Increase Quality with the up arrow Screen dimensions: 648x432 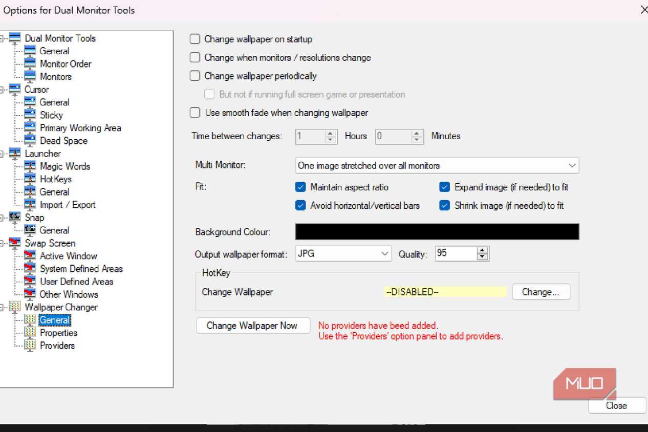point(483,250)
